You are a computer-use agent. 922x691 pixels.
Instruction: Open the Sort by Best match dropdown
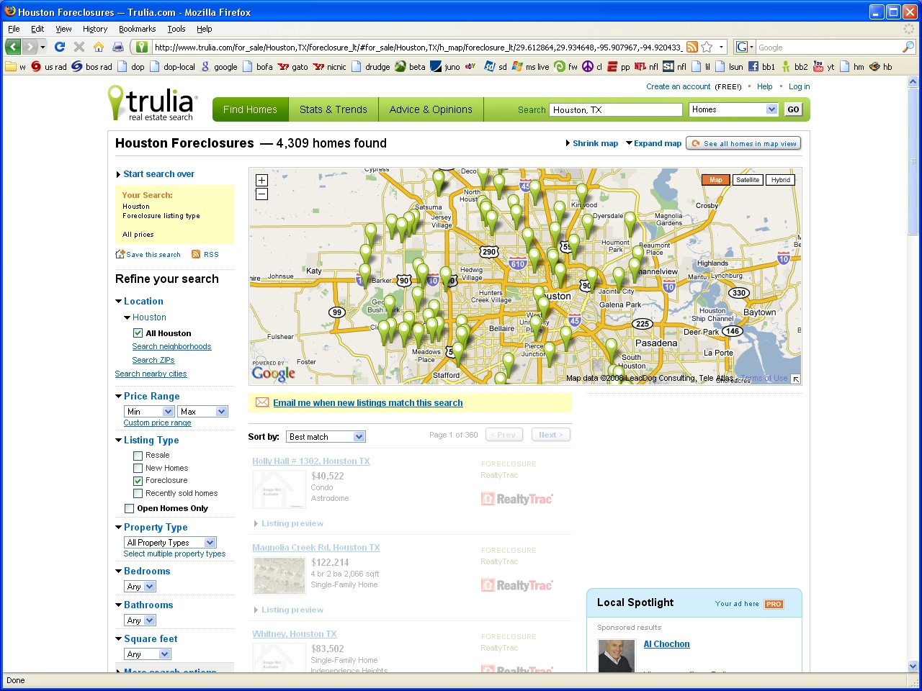326,437
